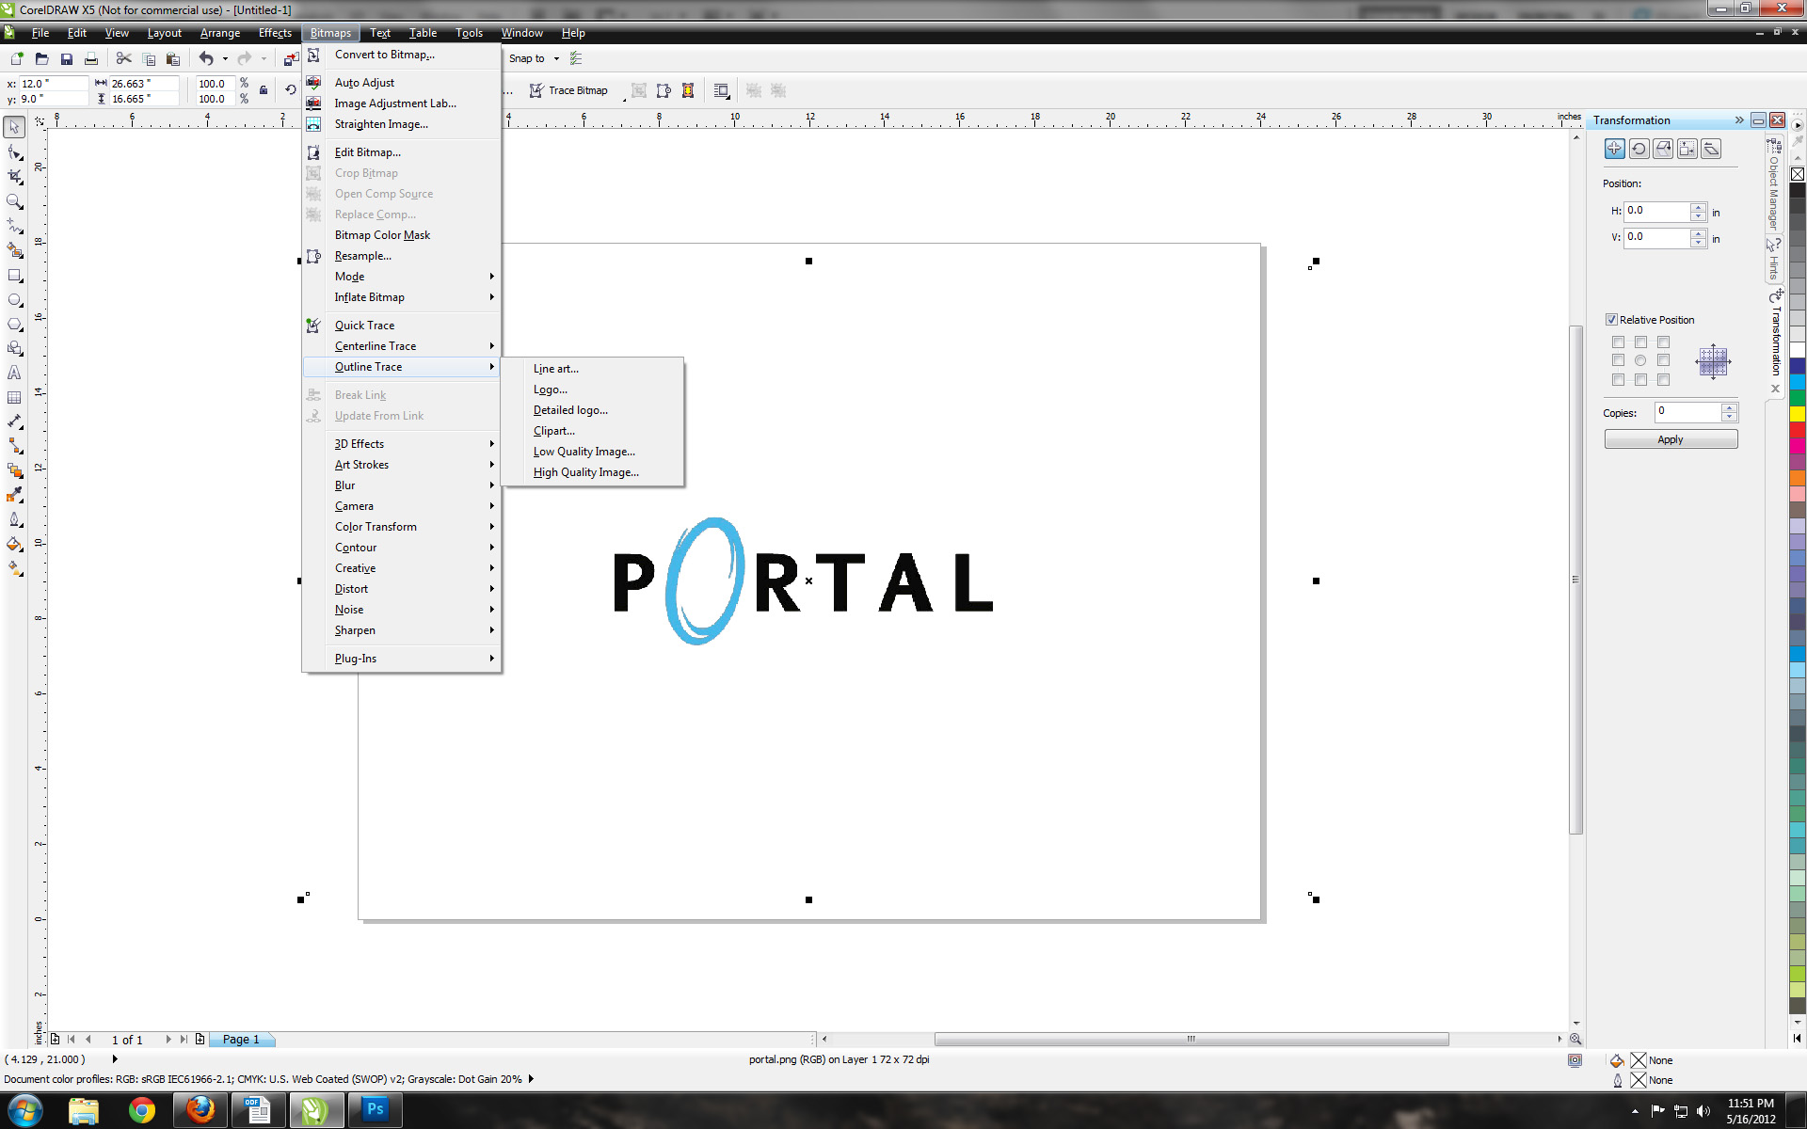Pick the cyan swatch in color palette
This screenshot has width=1807, height=1129.
[x=1798, y=382]
